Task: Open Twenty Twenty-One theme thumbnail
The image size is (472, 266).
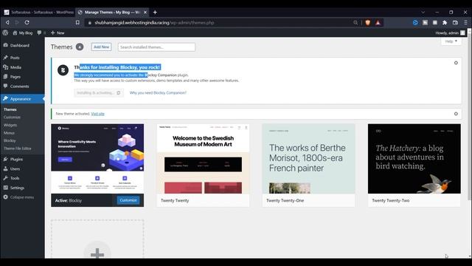Action: 308,159
